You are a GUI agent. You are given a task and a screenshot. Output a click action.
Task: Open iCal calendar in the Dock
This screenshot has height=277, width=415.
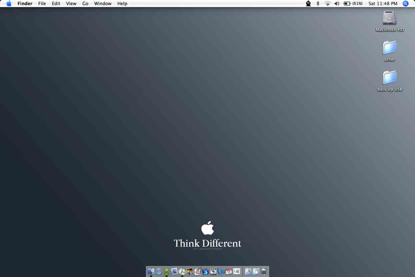click(229, 271)
